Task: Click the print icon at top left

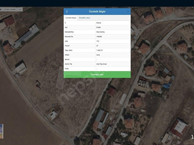Action: 1,9
